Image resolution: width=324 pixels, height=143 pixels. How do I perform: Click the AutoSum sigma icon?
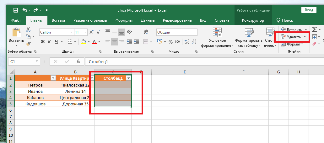[314, 29]
